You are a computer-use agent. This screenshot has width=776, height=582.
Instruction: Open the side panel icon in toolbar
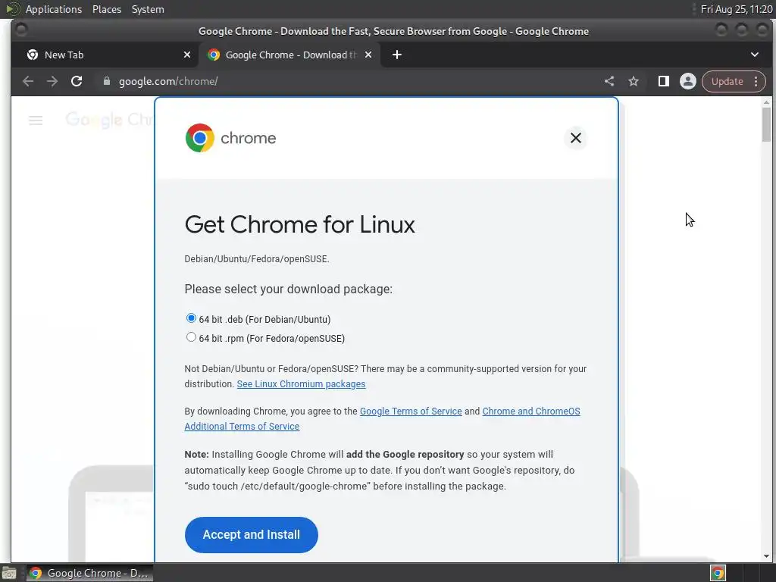(x=664, y=81)
